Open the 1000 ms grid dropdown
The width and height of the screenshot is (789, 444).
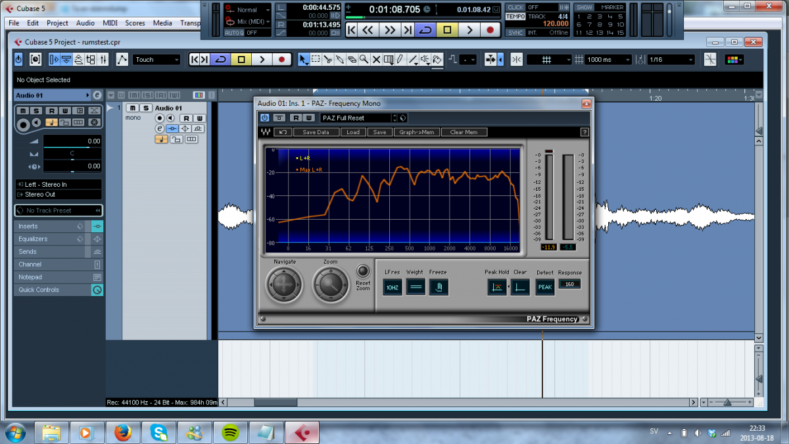(609, 59)
